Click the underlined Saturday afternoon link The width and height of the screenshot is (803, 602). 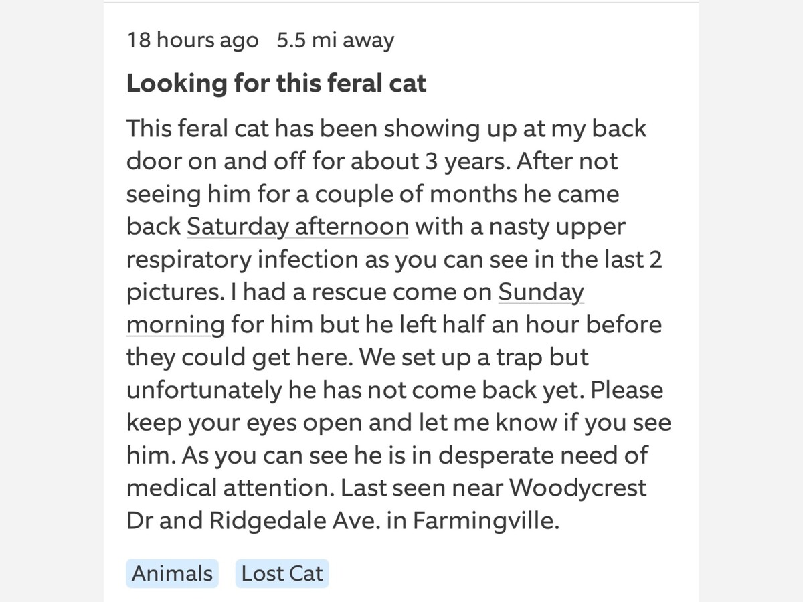click(x=297, y=227)
